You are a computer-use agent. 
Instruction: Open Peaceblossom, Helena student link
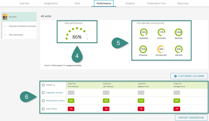pyautogui.click(x=55, y=100)
